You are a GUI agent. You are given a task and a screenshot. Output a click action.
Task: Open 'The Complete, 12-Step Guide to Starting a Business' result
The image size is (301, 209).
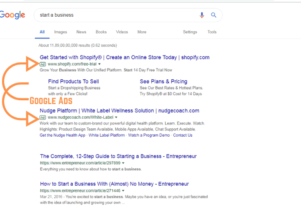click(118, 156)
